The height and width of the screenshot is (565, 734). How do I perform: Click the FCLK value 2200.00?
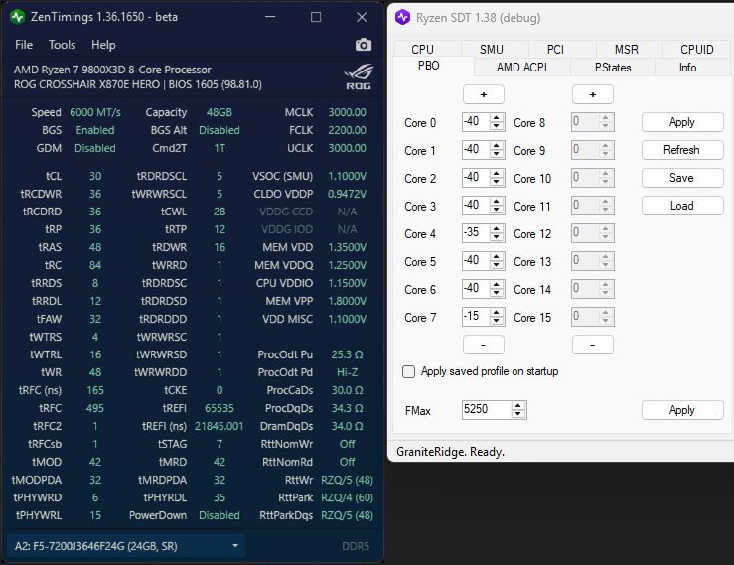[x=347, y=130]
